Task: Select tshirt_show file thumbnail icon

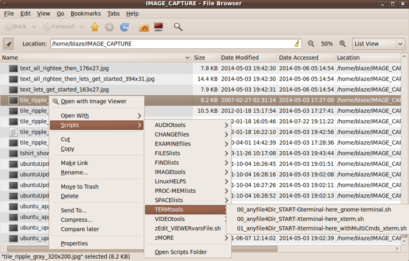Action: point(13,154)
